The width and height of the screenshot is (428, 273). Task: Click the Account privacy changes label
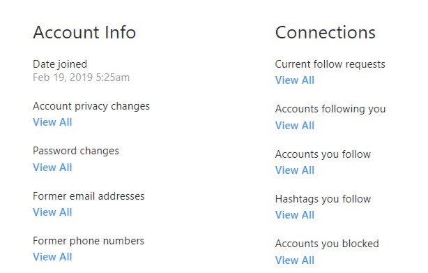pos(91,106)
